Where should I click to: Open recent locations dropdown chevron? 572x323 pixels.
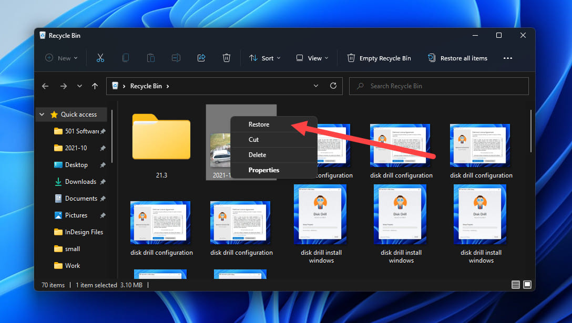click(x=79, y=86)
